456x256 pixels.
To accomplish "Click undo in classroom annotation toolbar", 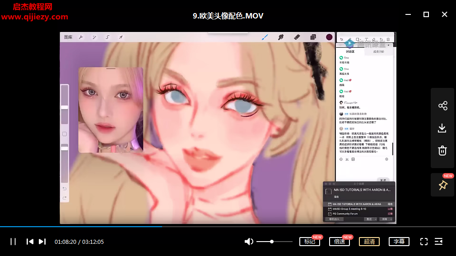I will pos(381,40).
